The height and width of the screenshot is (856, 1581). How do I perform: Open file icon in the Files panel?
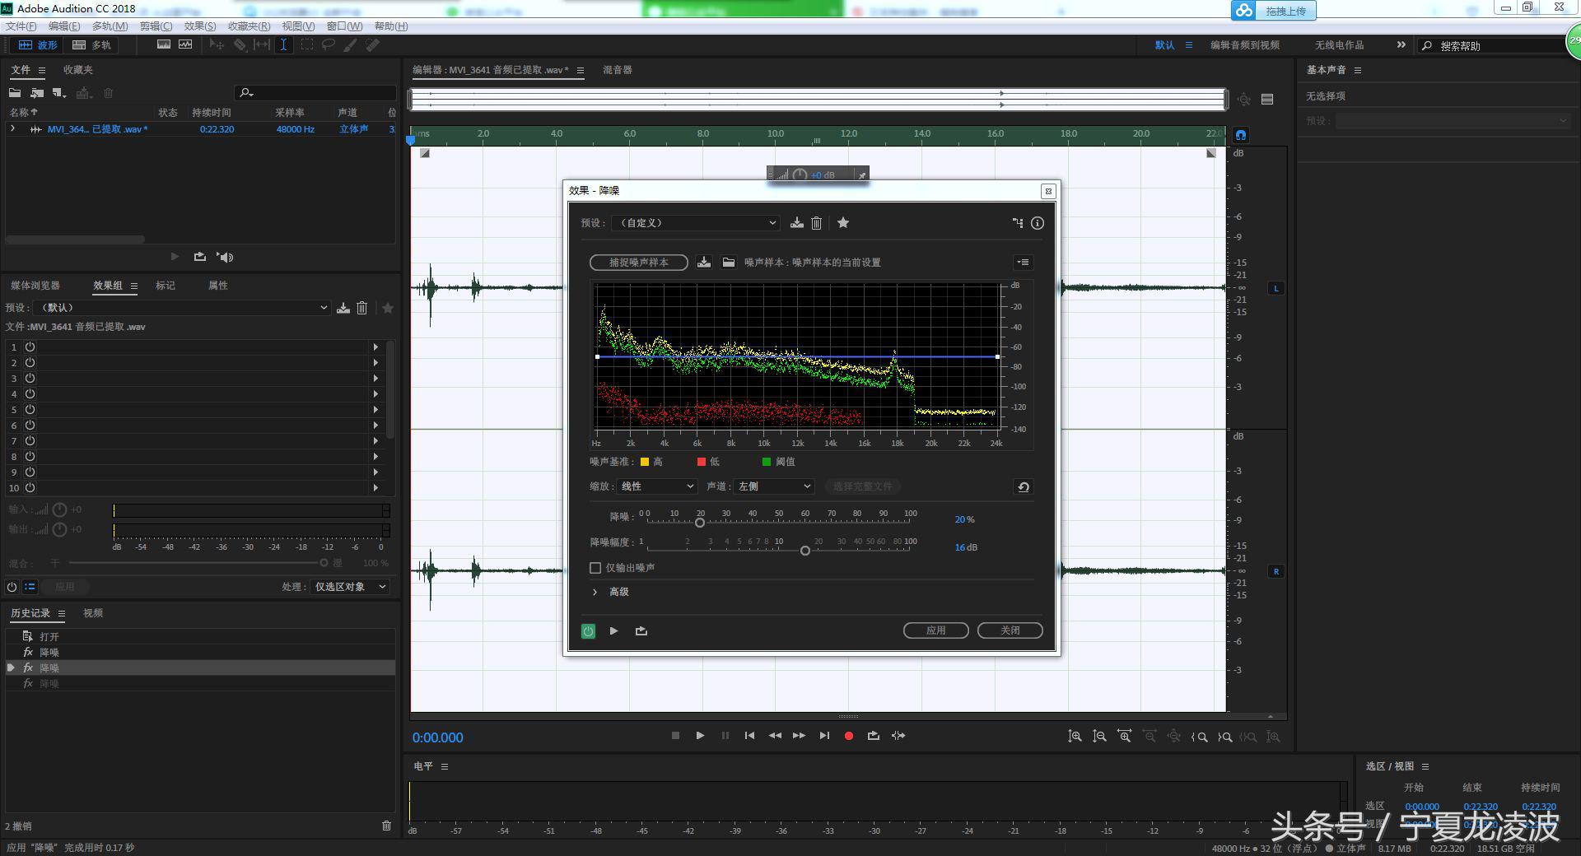click(15, 93)
